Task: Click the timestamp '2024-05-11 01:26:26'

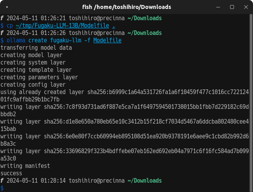Action: (x=36, y=33)
